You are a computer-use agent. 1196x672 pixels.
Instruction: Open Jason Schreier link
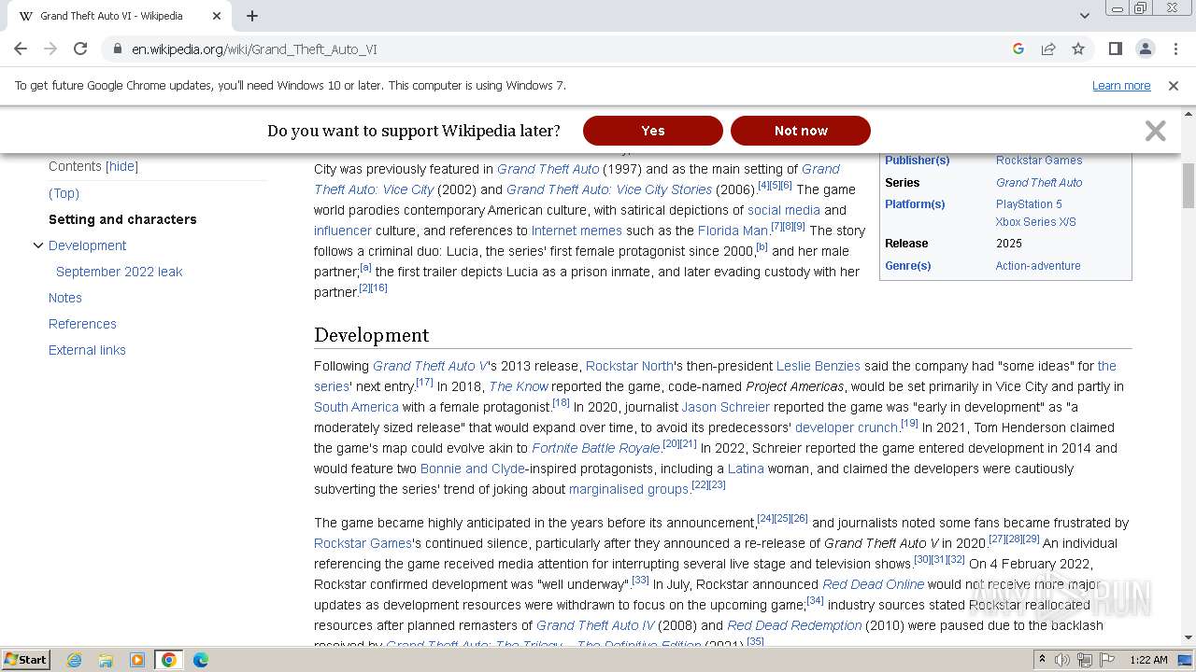(726, 407)
